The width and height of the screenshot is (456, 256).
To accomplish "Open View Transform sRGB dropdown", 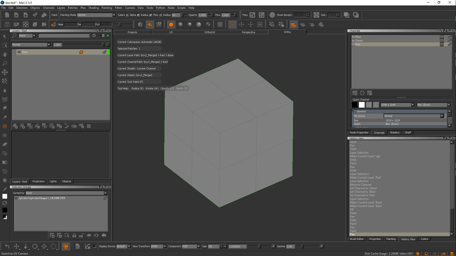I will (158, 246).
